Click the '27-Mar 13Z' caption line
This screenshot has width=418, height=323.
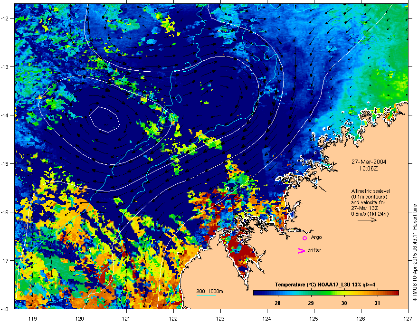coord(363,208)
